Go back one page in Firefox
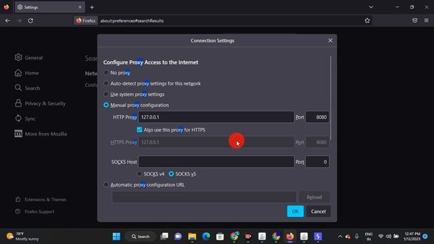This screenshot has width=434, height=244. click(7, 20)
